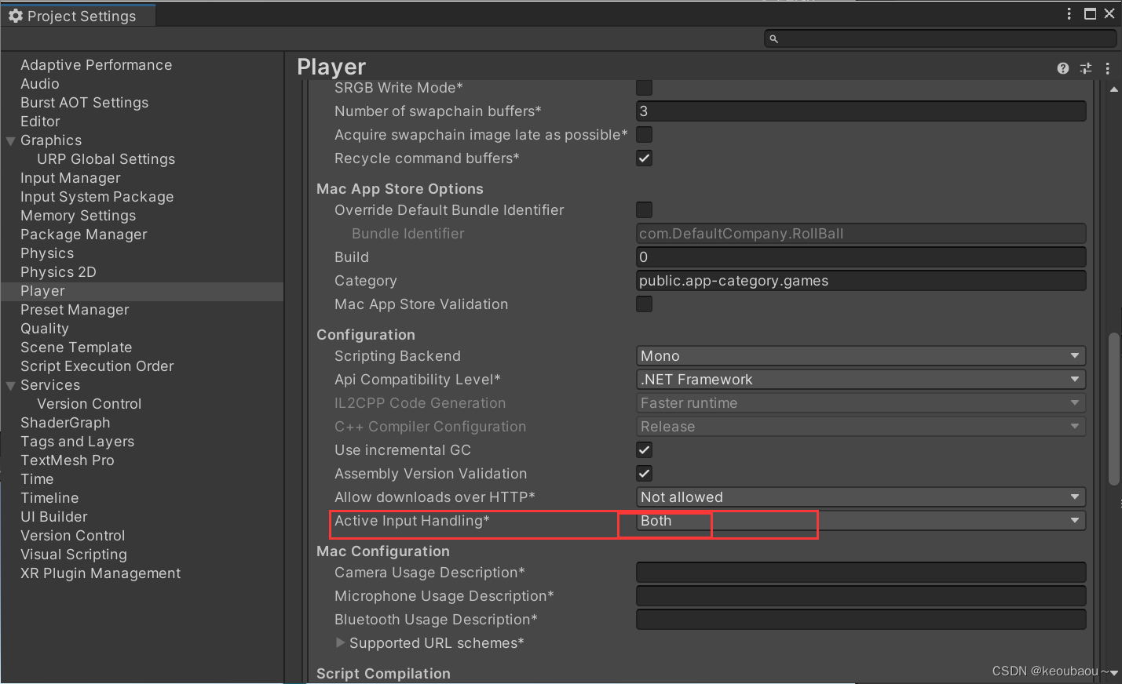Collapse the Services section triangle

pyautogui.click(x=9, y=385)
